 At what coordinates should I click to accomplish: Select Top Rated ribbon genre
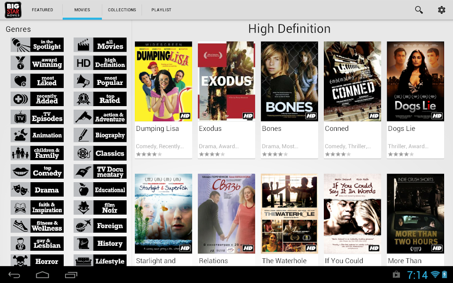point(100,99)
